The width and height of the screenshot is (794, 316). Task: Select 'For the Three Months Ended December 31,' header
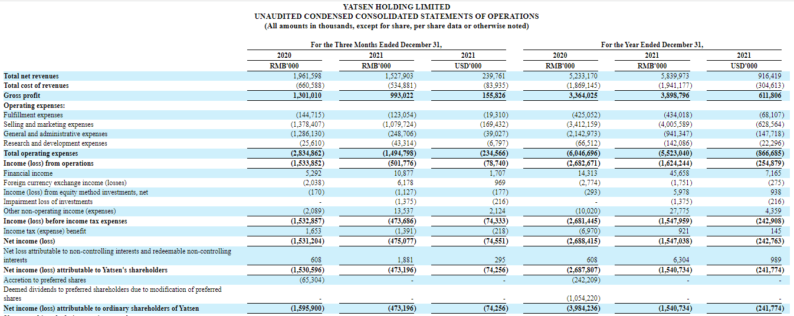point(376,45)
